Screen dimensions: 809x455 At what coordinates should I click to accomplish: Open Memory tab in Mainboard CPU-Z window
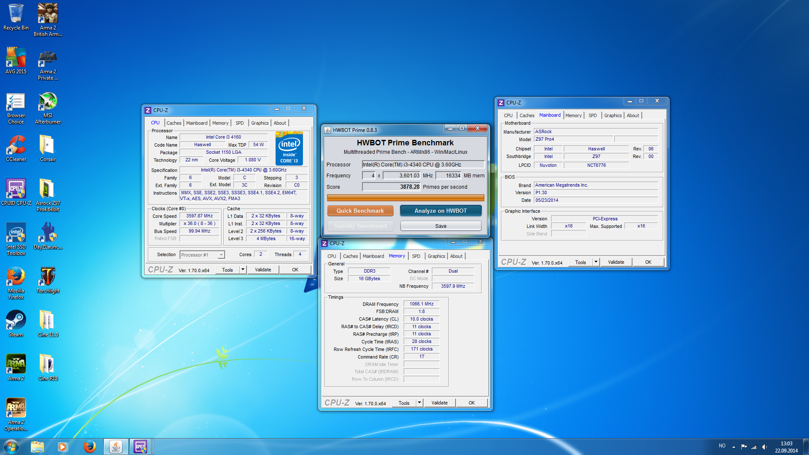(573, 115)
